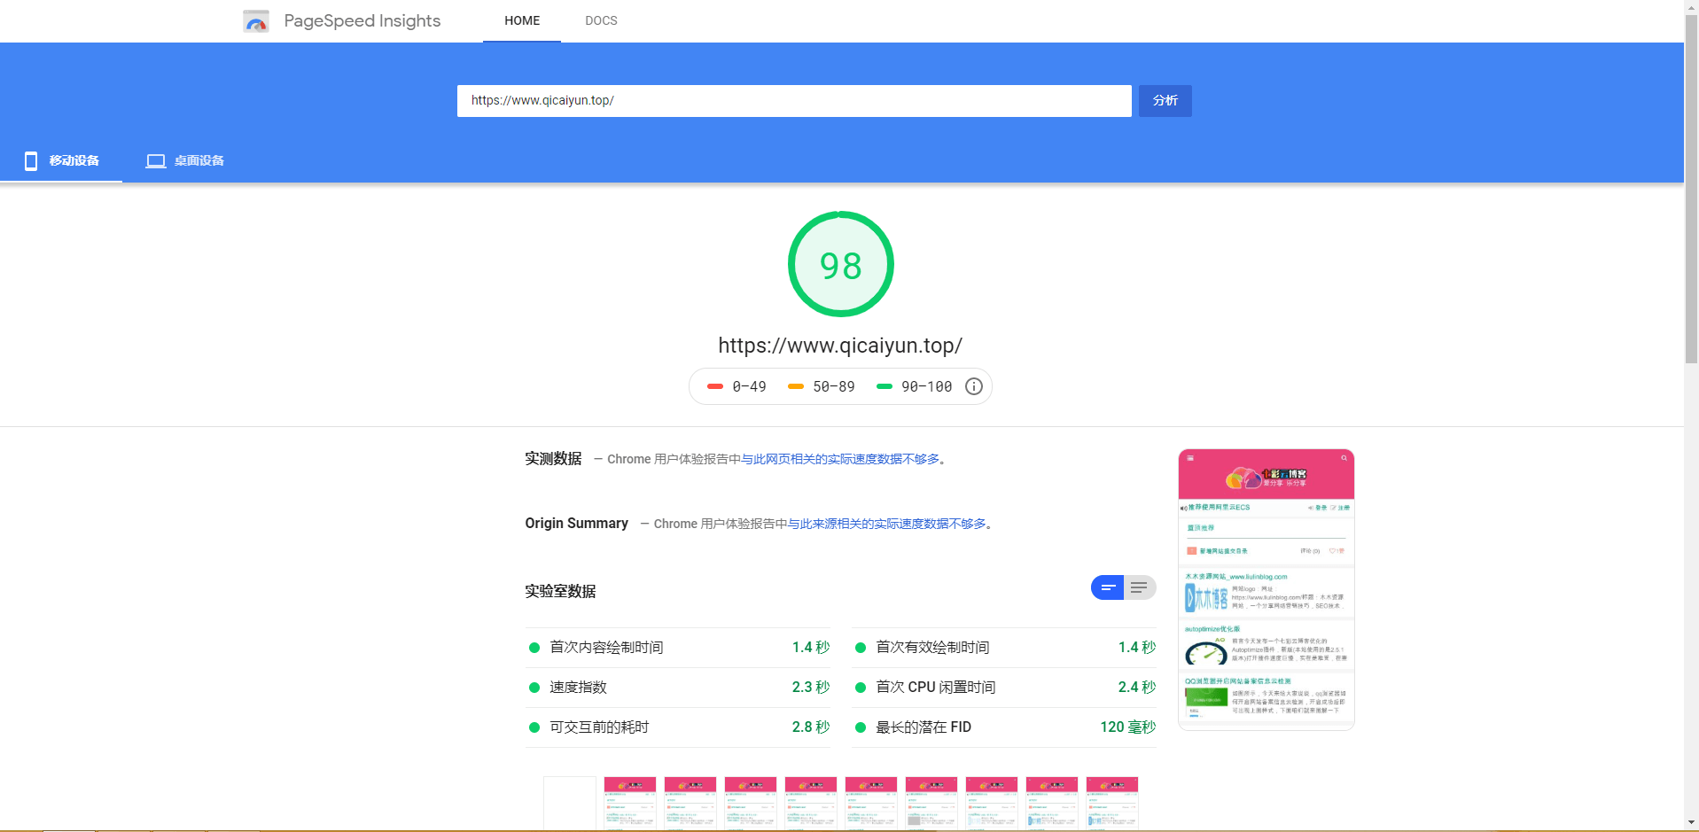Viewport: 1699px width, 832px height.
Task: Click the green 98 score gauge
Action: (x=840, y=264)
